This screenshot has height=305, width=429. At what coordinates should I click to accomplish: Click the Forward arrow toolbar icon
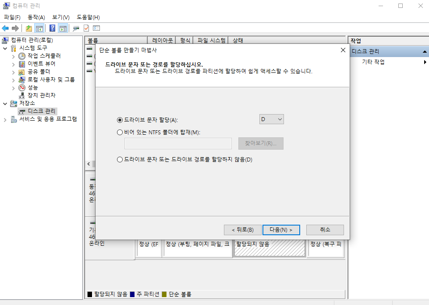coord(15,28)
